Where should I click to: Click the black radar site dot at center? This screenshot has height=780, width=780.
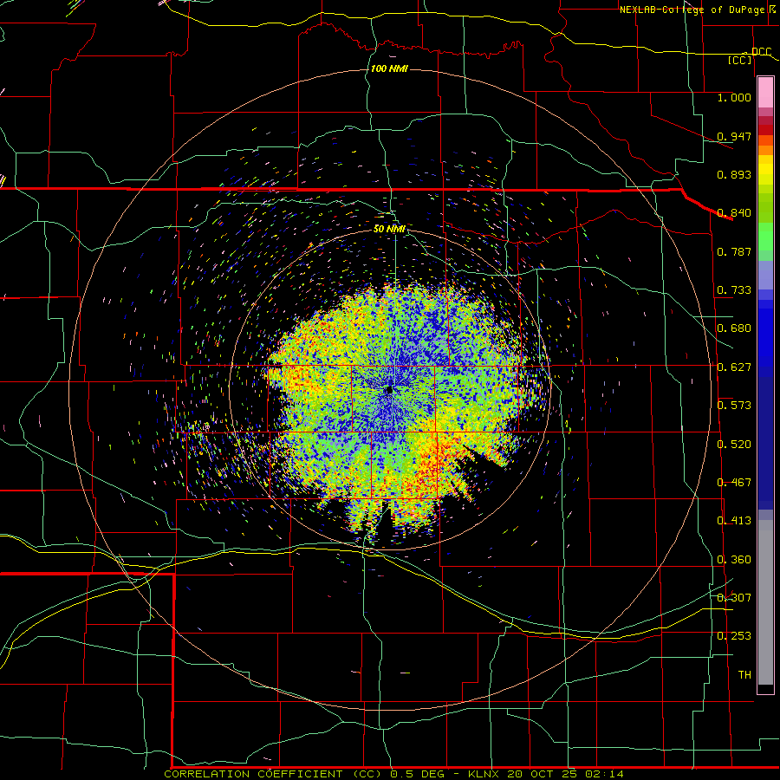click(389, 390)
